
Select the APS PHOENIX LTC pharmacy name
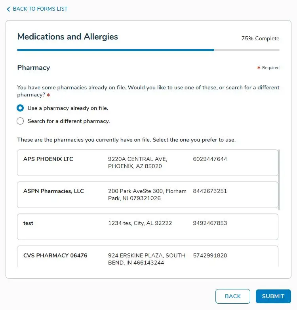[48, 159]
